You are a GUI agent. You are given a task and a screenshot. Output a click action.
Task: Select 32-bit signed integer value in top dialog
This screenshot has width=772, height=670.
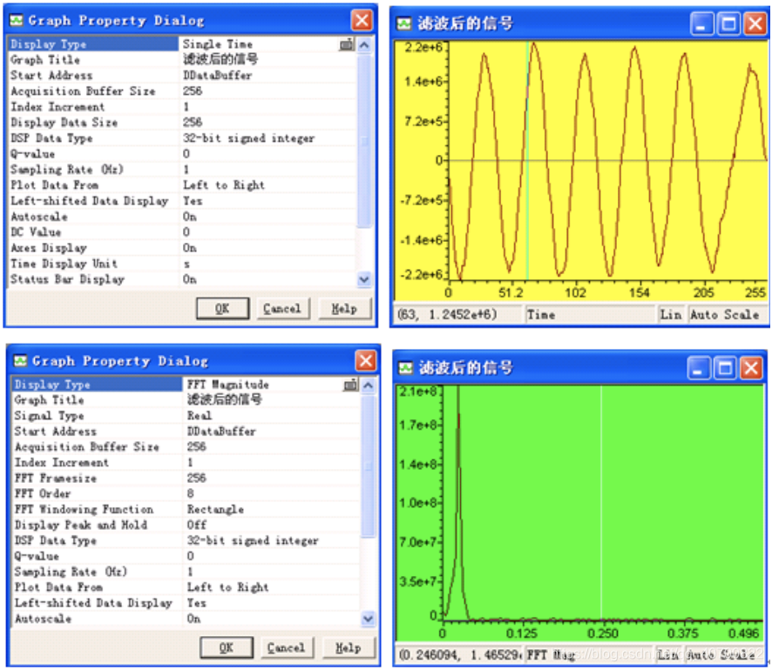click(x=248, y=138)
